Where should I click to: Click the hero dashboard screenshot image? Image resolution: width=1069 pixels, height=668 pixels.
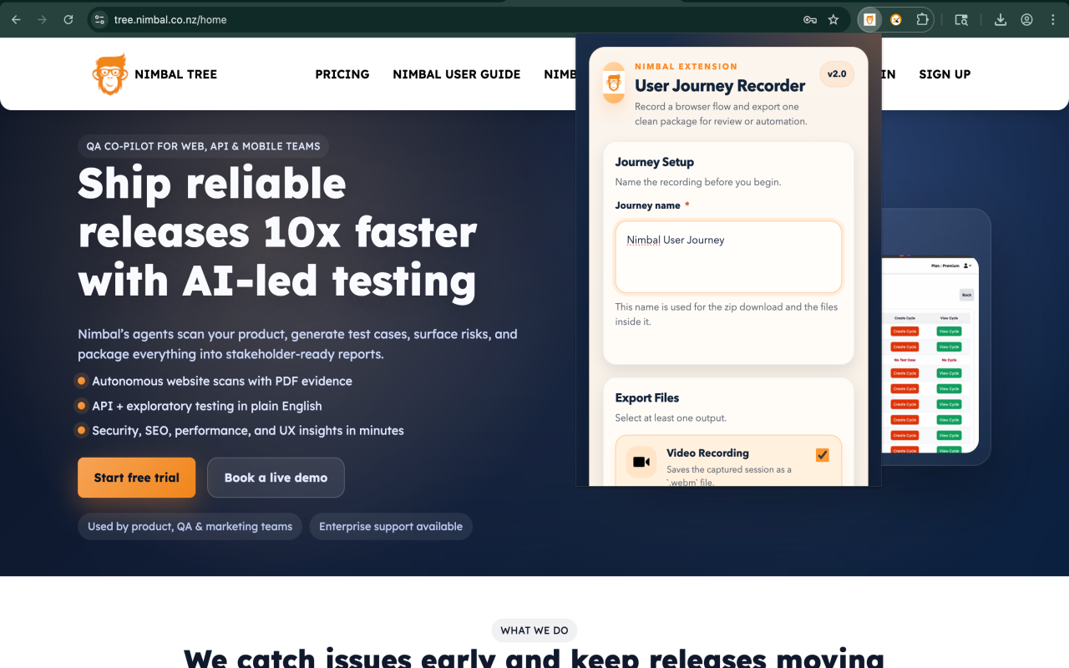point(930,355)
